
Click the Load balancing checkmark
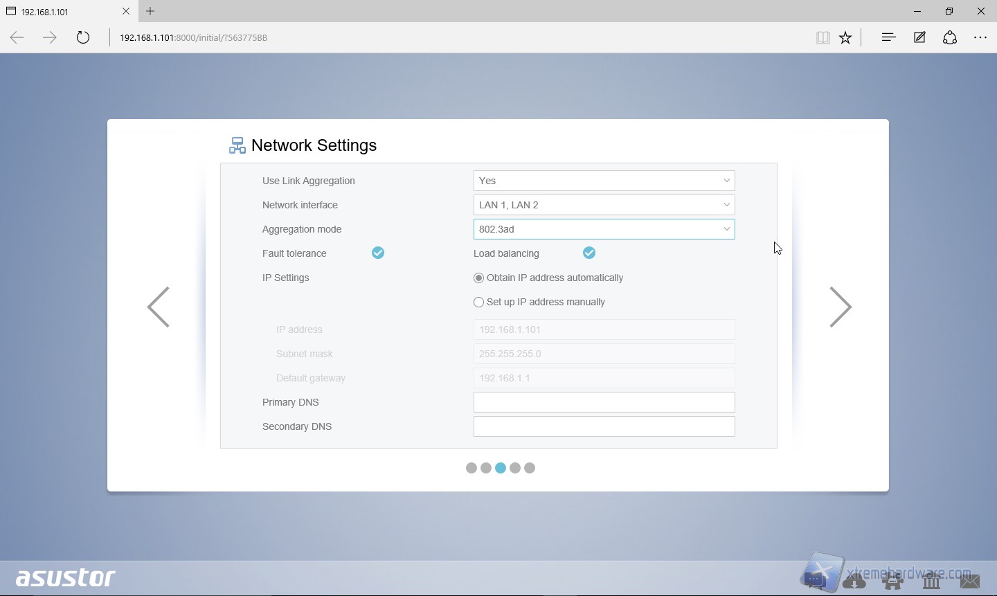(x=589, y=253)
